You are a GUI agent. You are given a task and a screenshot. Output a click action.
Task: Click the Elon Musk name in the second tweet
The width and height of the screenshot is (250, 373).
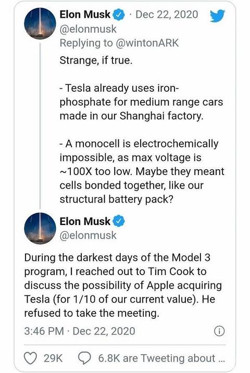85,221
